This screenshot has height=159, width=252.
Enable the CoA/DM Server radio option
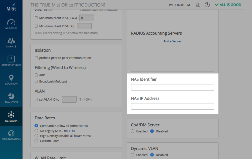[132, 131]
